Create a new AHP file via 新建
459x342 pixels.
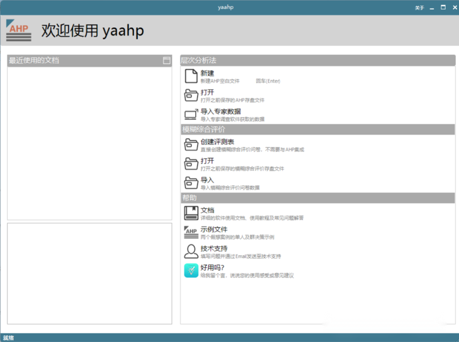tap(207, 73)
